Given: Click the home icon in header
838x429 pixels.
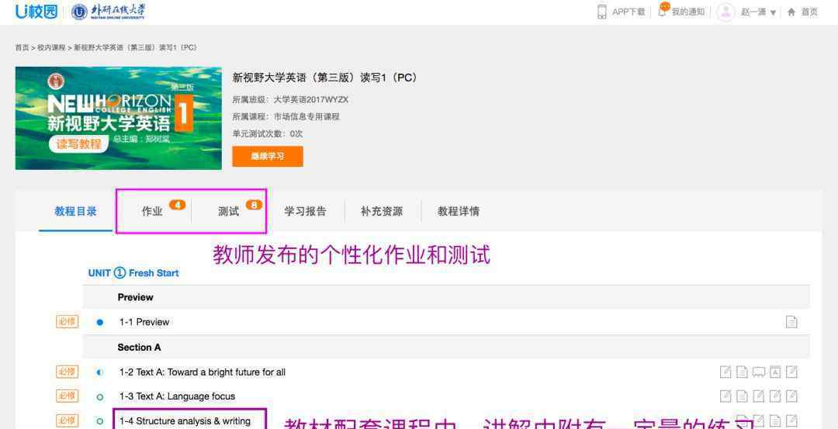Looking at the screenshot, I should pos(791,12).
